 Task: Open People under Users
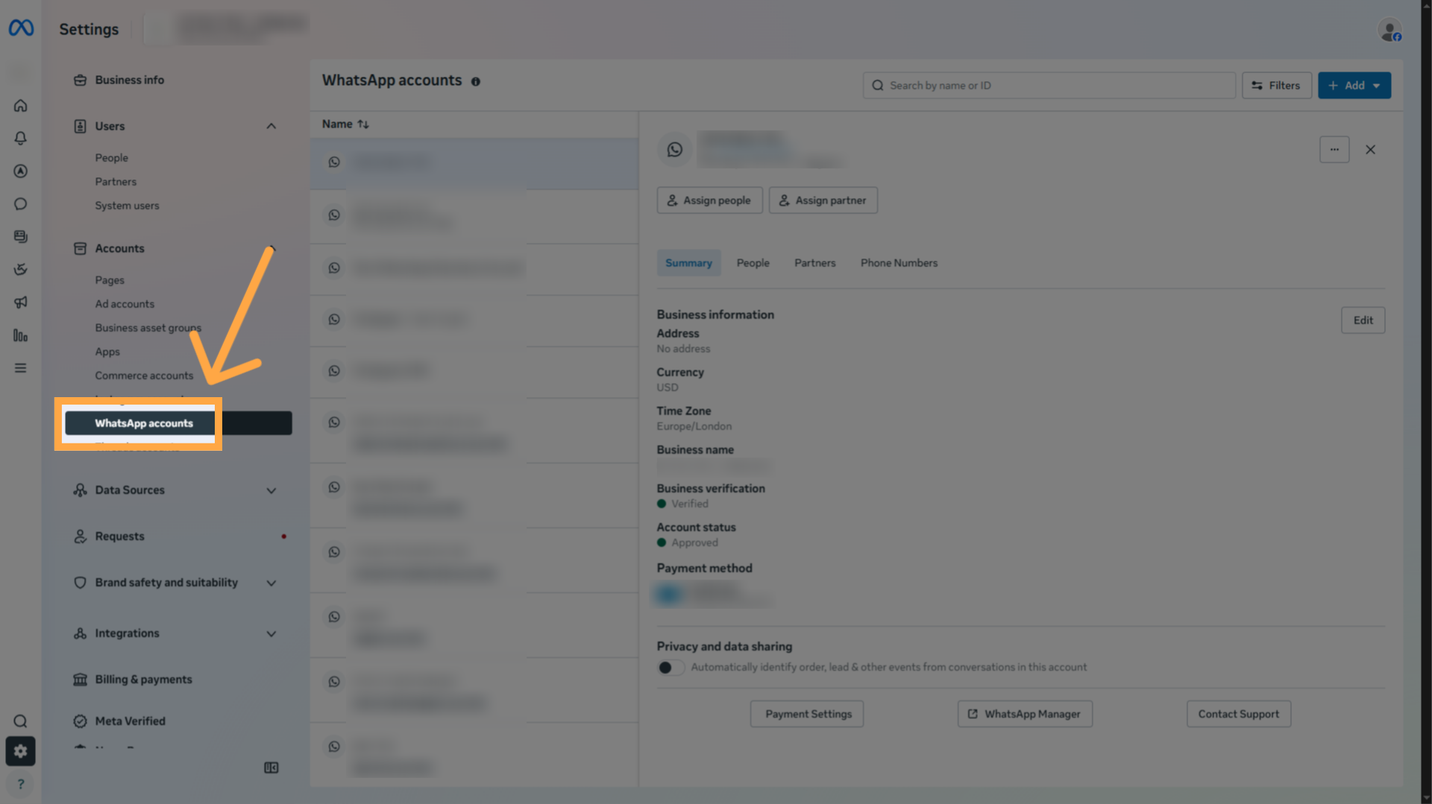point(111,158)
